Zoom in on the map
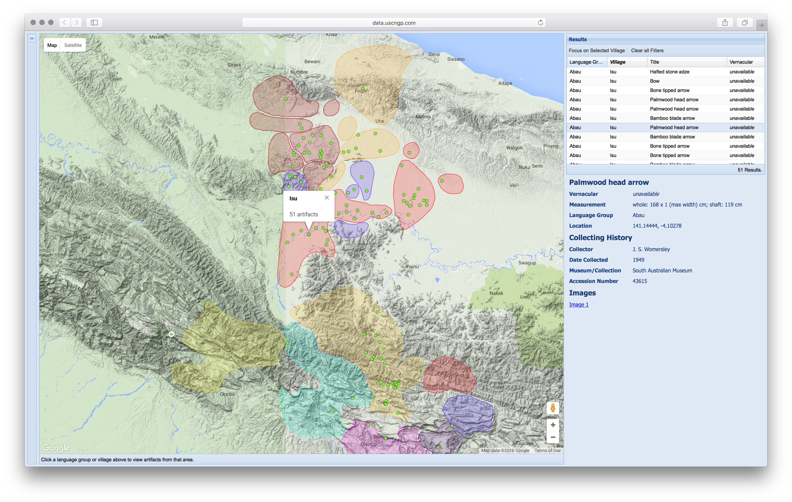Viewport: 792px width, 502px height. pyautogui.click(x=552, y=425)
